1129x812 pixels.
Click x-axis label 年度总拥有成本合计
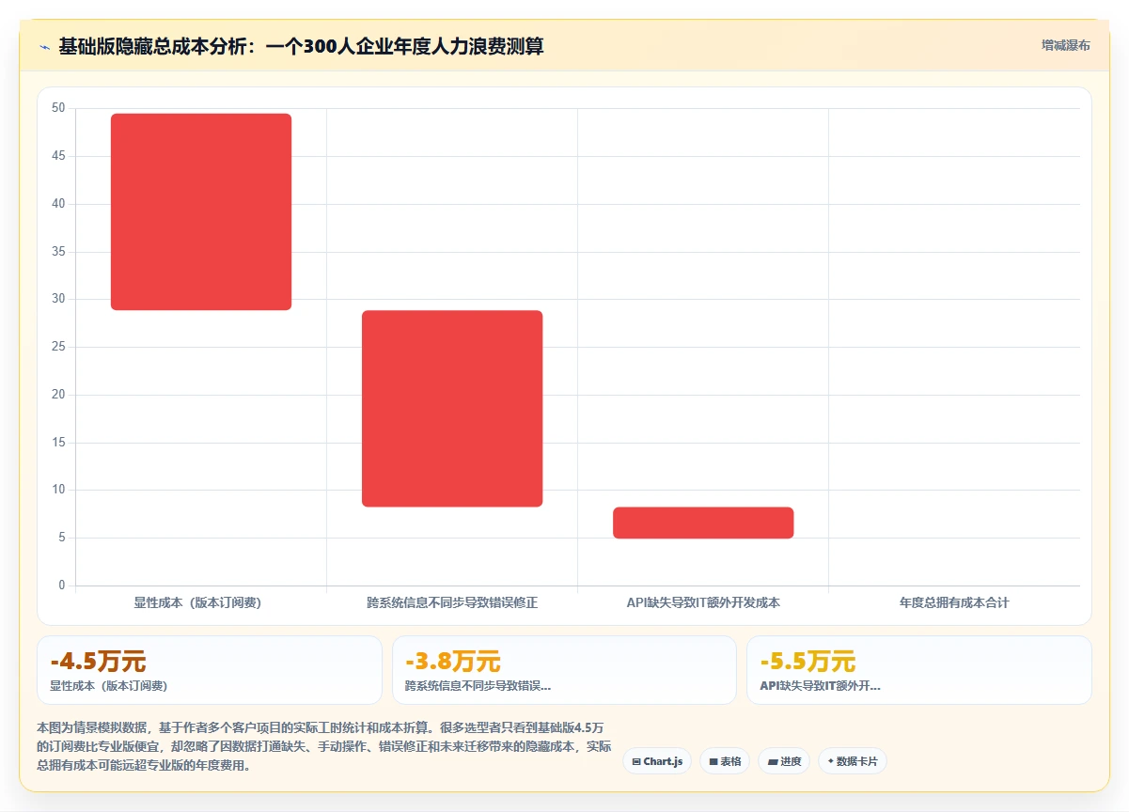click(954, 602)
